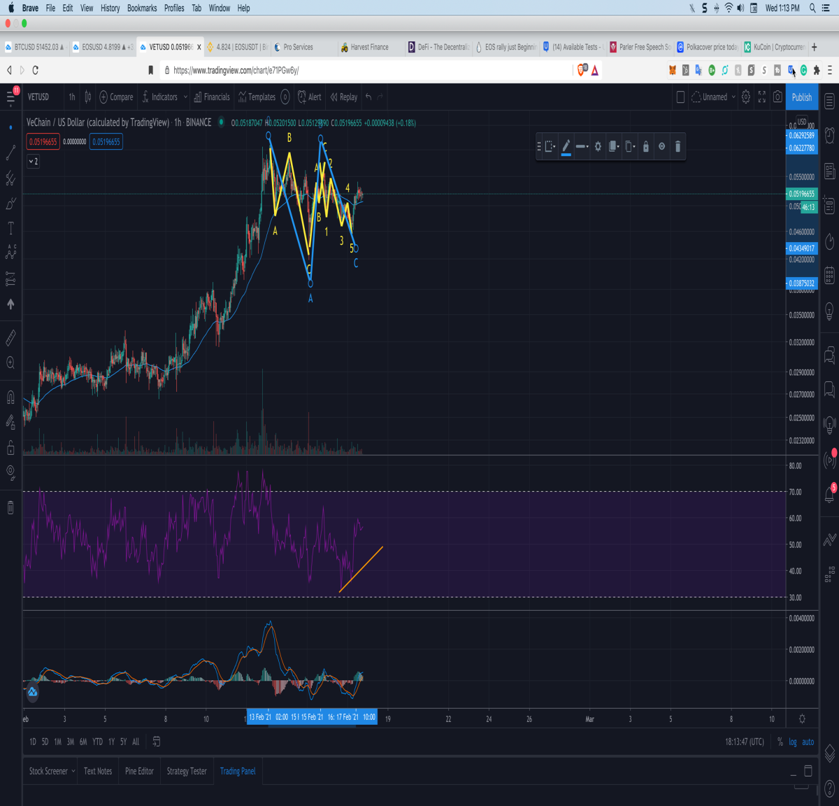Screen dimensions: 839x806
Task: Open the Indicators dialog
Action: (x=159, y=97)
